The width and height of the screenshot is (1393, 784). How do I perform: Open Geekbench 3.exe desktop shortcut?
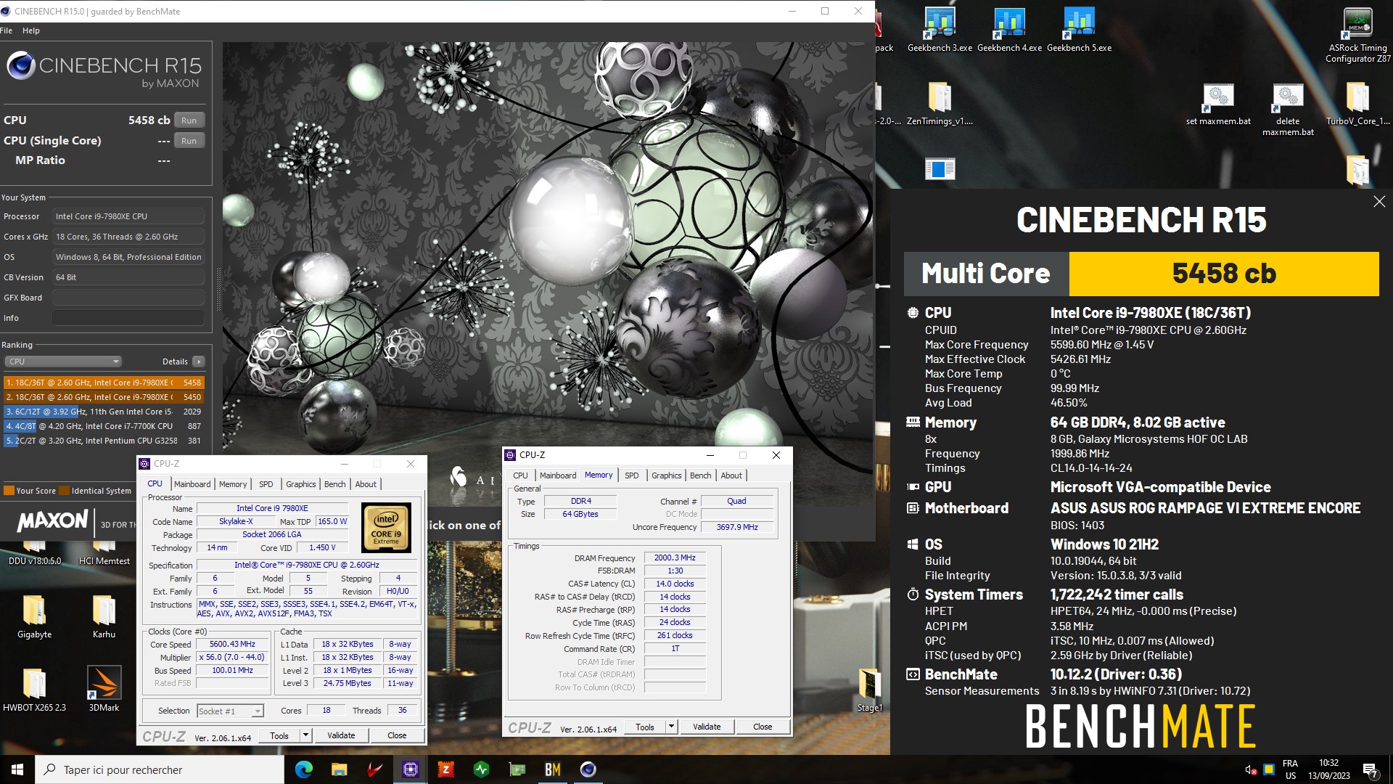[940, 29]
